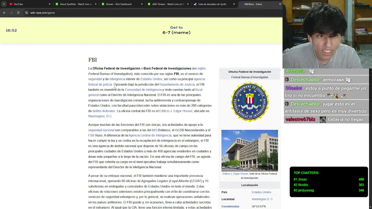Click chat username '00saint'
This screenshot has height=209, width=372.
[294, 88]
